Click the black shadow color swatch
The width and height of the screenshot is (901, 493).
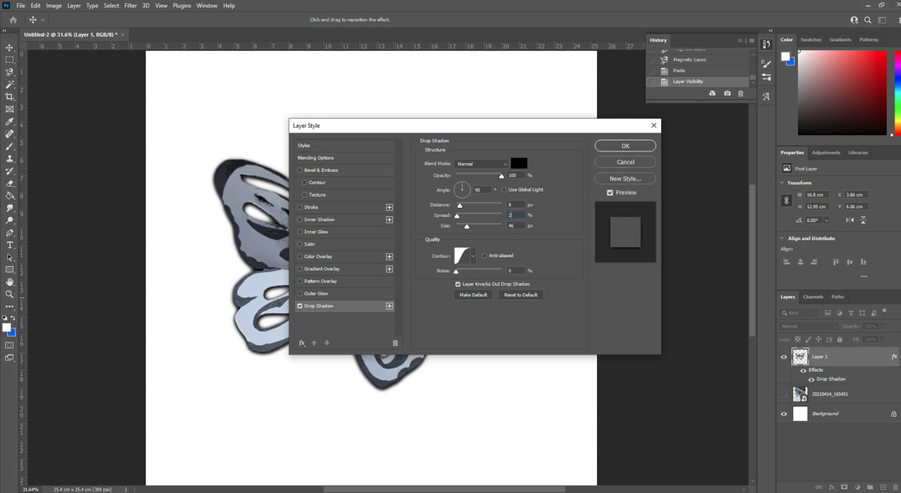coord(519,164)
